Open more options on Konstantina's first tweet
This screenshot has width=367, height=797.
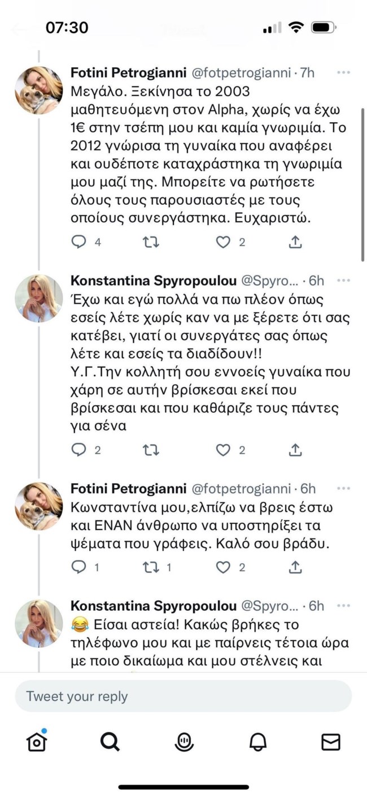(x=343, y=281)
